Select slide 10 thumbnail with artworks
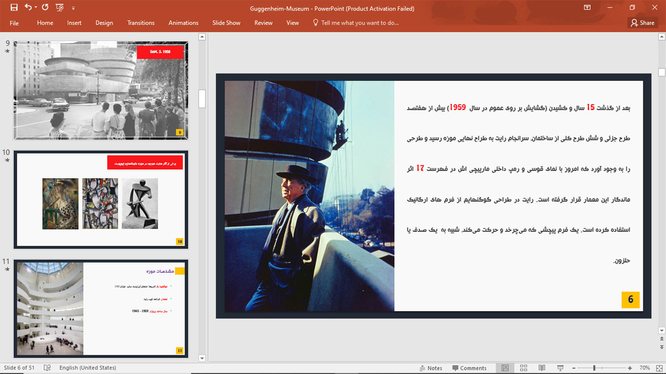Screen dimensions: 666x374 [101, 200]
